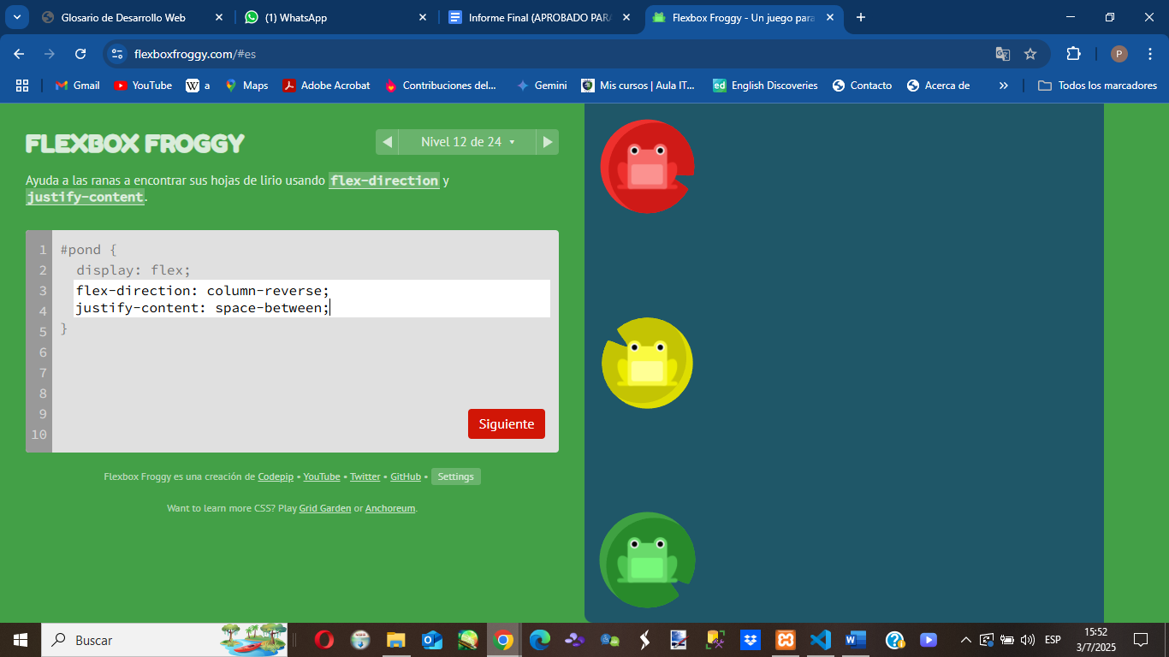The height and width of the screenshot is (657, 1169).
Task: Open the Nivel 12 de 24 level selector
Action: (x=467, y=142)
